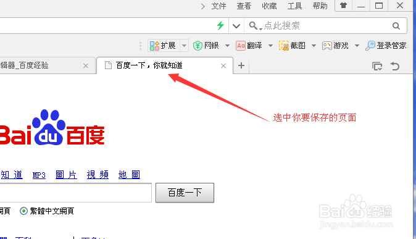Select the 繁體中文網頁 radio button
This screenshot has height=239, width=416.
tap(23, 211)
